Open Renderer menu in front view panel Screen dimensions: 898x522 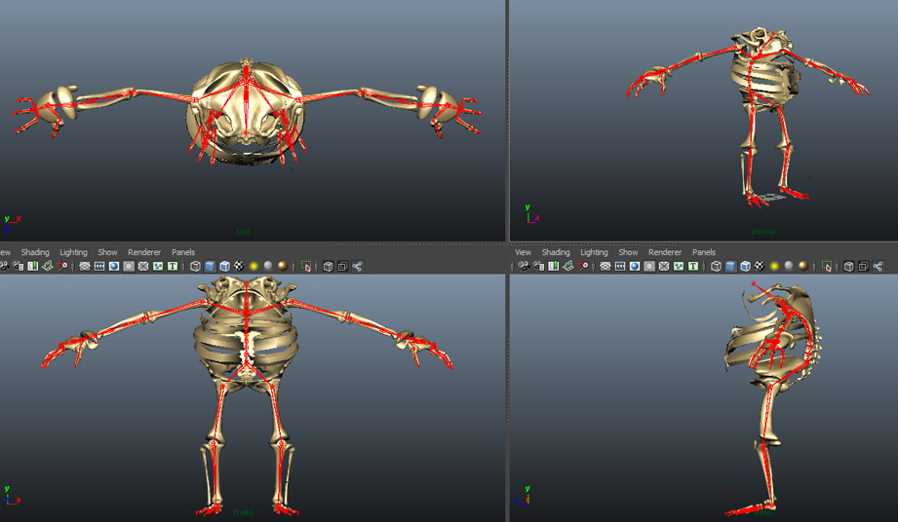pyautogui.click(x=144, y=252)
